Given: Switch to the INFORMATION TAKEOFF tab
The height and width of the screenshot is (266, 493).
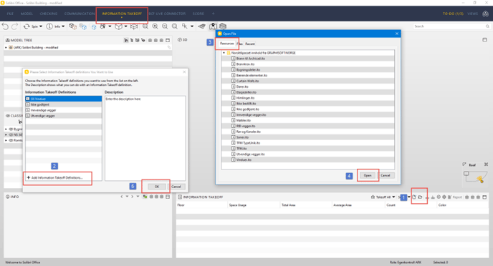Looking at the screenshot, I should coord(122,14).
